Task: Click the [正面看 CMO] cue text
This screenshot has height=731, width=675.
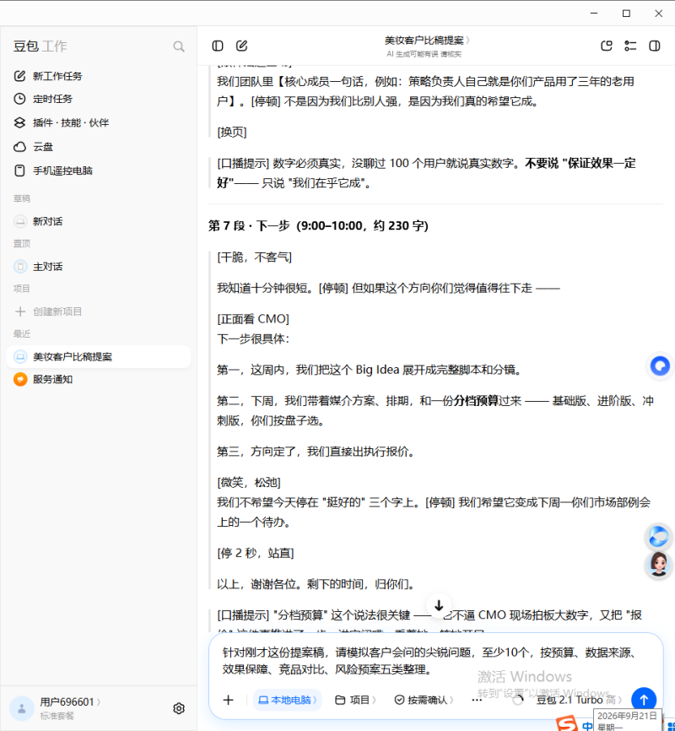Action: (253, 319)
